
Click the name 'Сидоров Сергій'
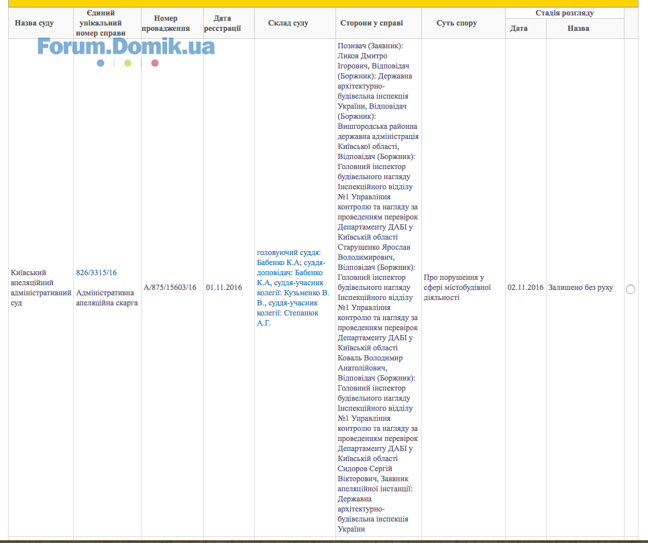click(x=365, y=468)
